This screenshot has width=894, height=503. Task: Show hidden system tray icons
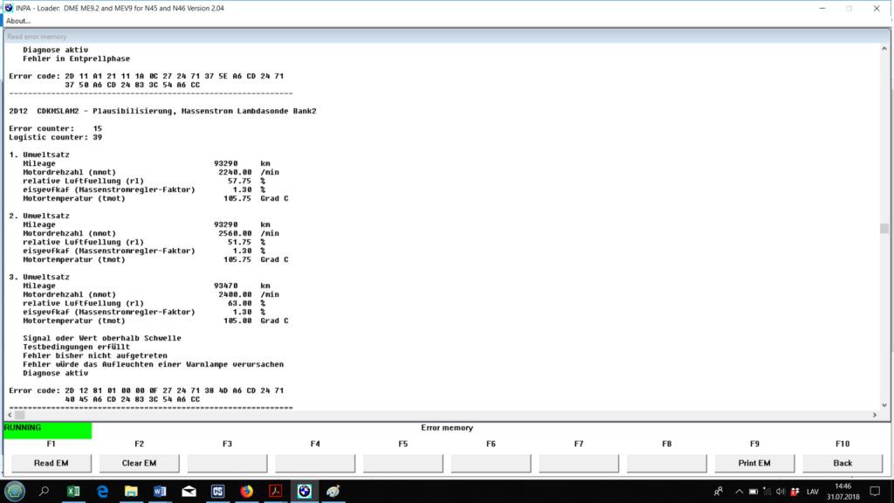(x=739, y=491)
